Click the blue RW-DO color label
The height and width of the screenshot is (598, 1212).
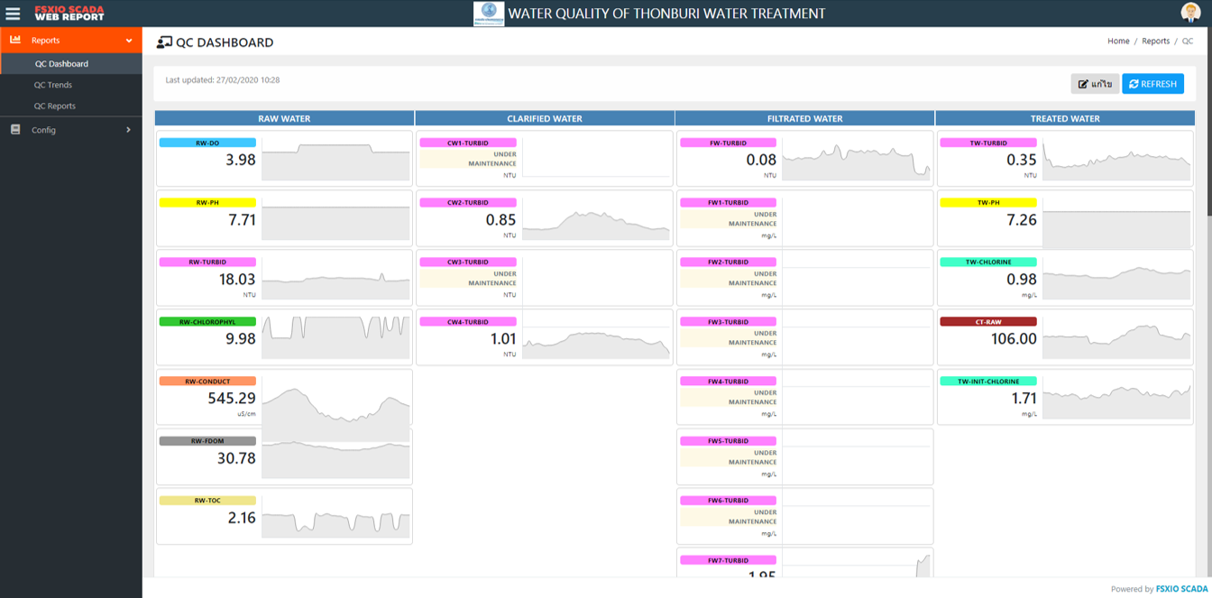click(x=207, y=143)
